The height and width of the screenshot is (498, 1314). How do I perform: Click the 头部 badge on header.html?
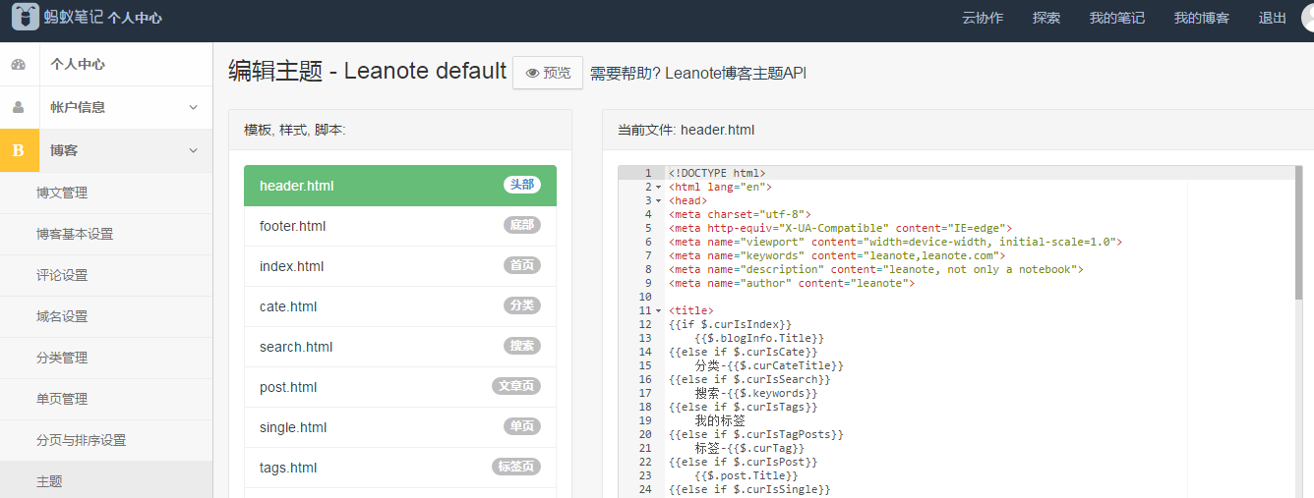[522, 185]
